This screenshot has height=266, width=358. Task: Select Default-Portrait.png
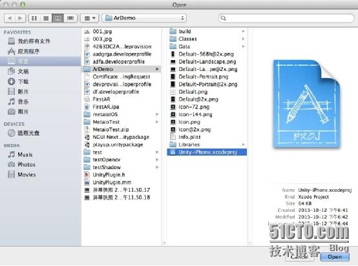click(x=207, y=77)
